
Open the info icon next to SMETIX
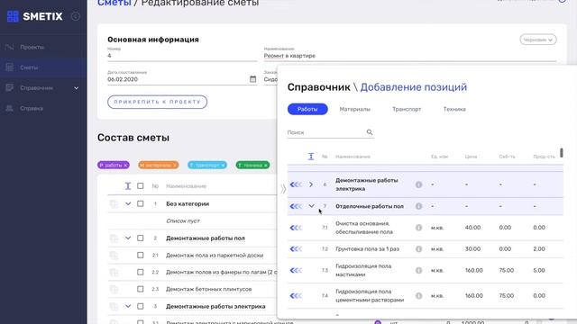tap(76, 16)
